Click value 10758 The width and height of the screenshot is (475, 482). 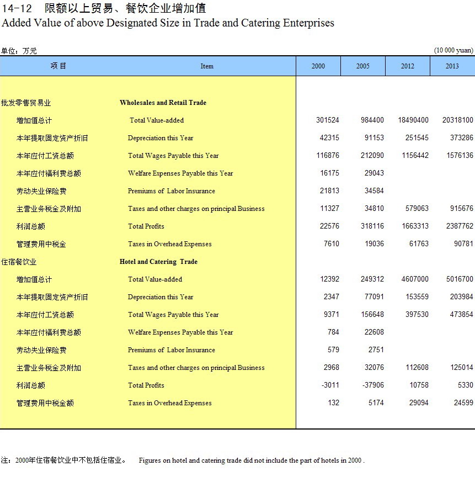(419, 385)
